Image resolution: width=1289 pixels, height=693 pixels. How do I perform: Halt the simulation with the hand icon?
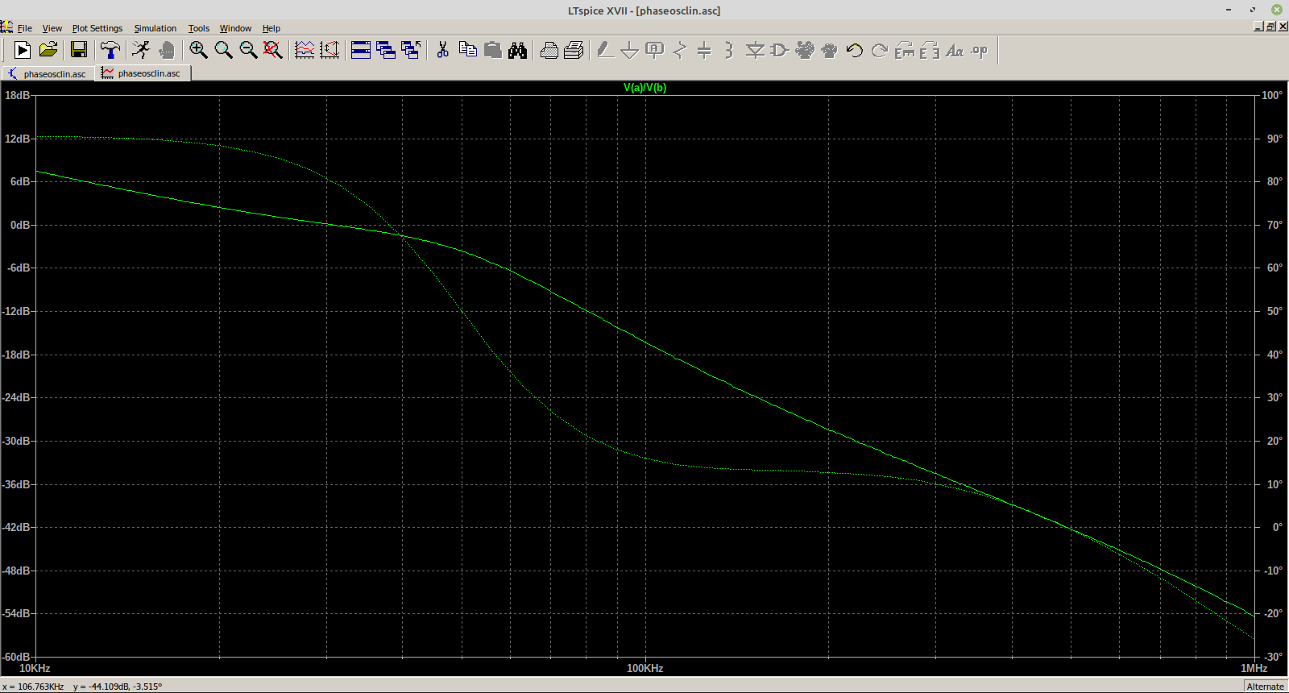[167, 50]
